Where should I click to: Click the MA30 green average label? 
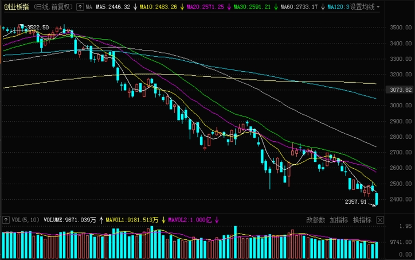[x=252, y=7]
